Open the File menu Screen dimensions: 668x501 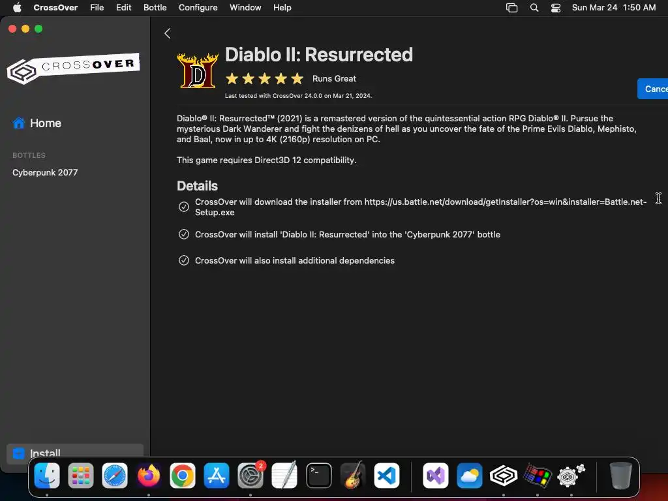tap(97, 8)
